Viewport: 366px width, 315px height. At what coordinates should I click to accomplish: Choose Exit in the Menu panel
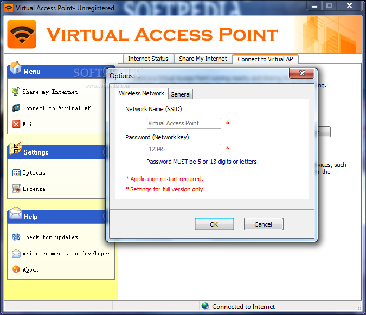[x=29, y=124]
